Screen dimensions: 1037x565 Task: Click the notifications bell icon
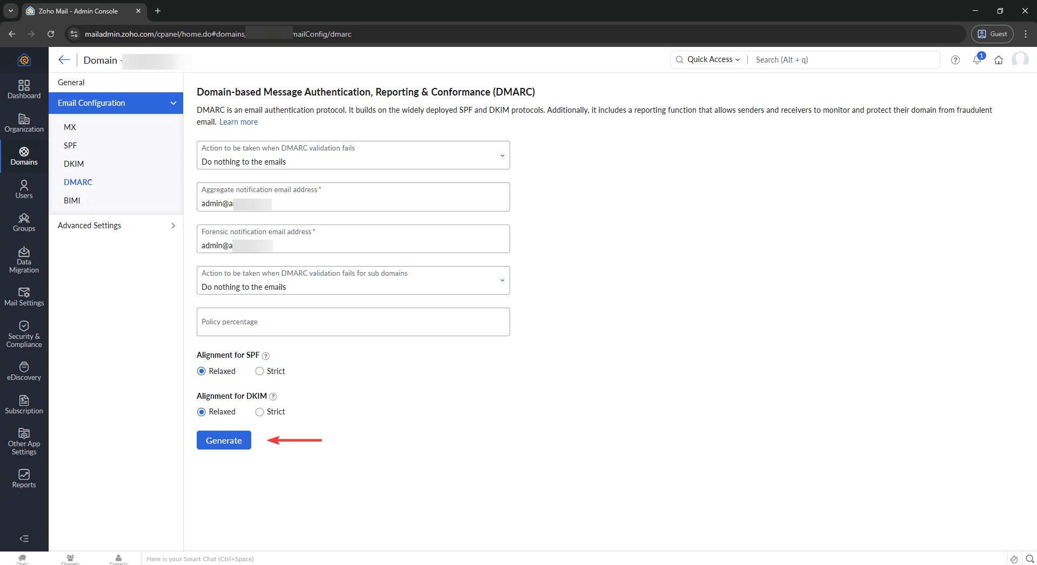point(977,60)
